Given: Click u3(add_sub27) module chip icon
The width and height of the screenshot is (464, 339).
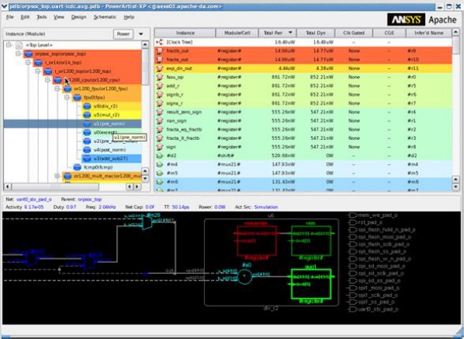Looking at the screenshot, I should click(x=87, y=159).
